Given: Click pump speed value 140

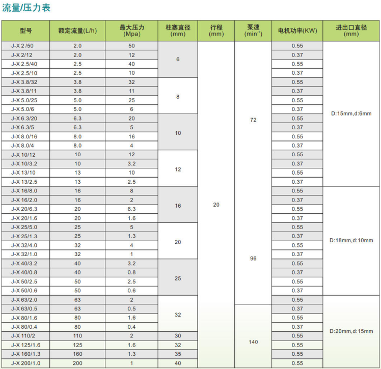Looking at the screenshot, I should (253, 342).
